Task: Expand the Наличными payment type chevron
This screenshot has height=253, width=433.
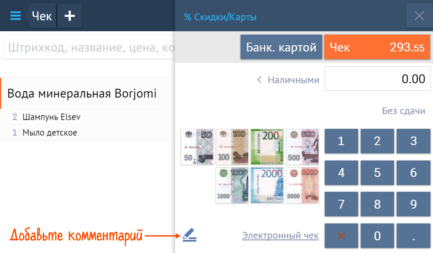Action: pyautogui.click(x=260, y=79)
